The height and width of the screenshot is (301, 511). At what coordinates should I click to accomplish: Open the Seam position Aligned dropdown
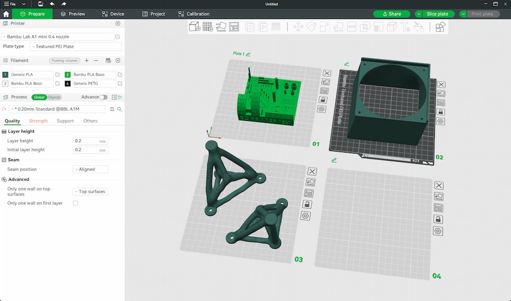pyautogui.click(x=90, y=169)
